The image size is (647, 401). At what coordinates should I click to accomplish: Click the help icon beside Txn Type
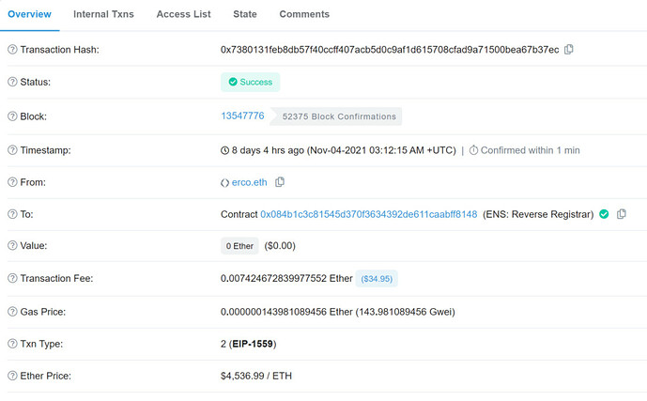(x=12, y=344)
